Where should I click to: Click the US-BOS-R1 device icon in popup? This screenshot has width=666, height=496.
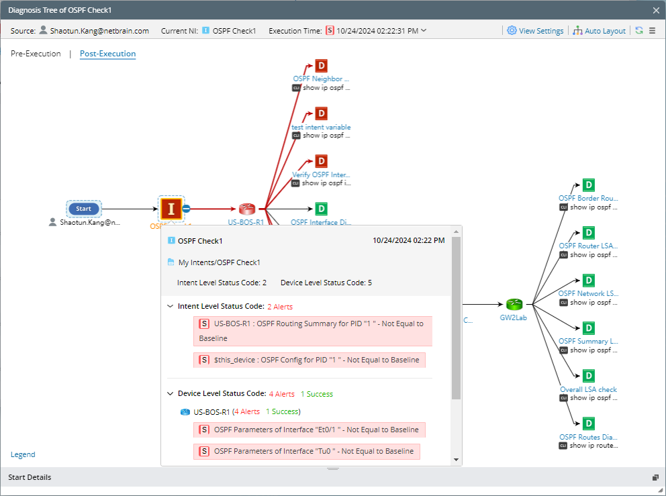coord(185,411)
